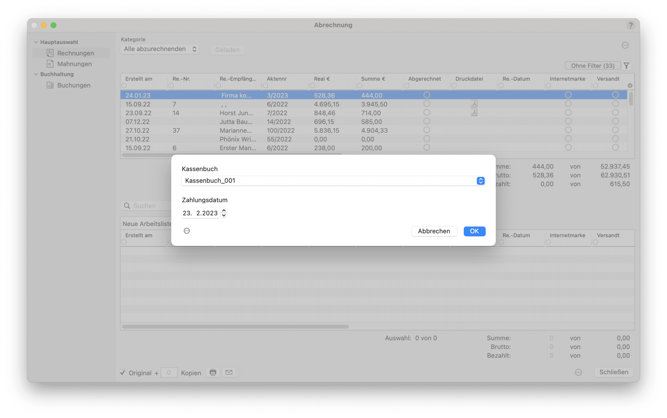Screen dimensions: 667x418
Task: Click the envelope email icon
Action: [229, 372]
